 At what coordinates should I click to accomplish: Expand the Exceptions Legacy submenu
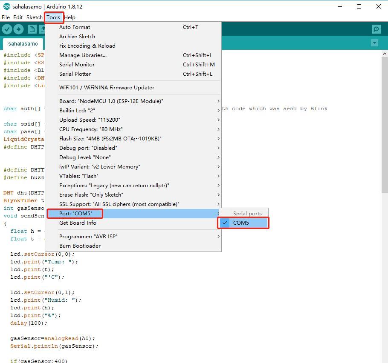point(133,186)
